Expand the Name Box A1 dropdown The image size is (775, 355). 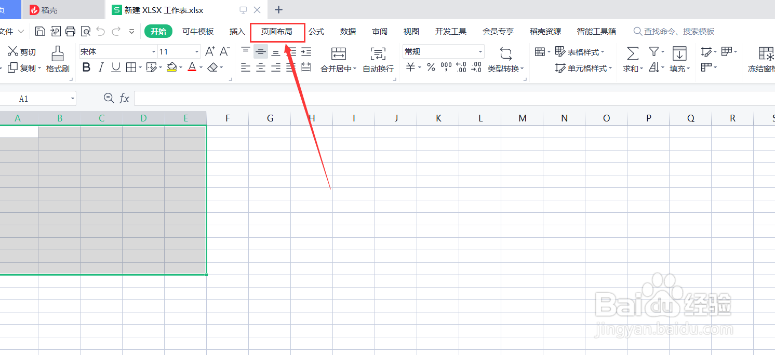coord(72,99)
